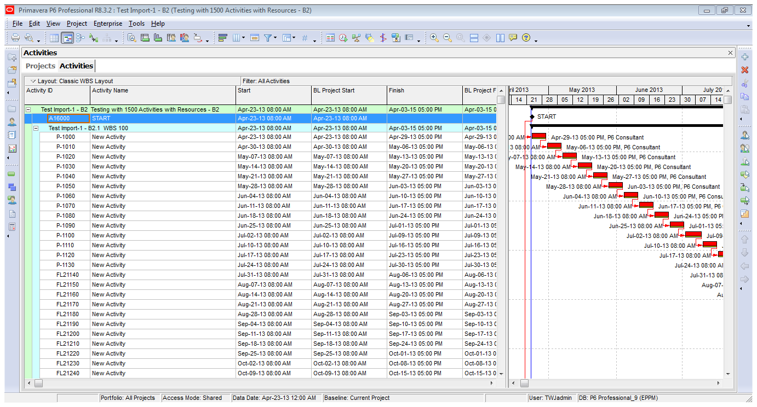Screen dimensions: 757x407
Task: Click the Columns icon in the toolbar
Action: pos(237,38)
